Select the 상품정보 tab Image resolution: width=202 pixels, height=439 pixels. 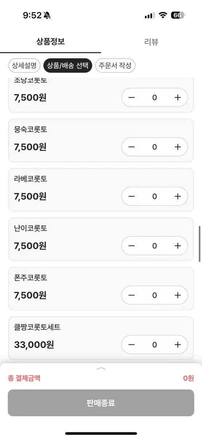point(50,42)
